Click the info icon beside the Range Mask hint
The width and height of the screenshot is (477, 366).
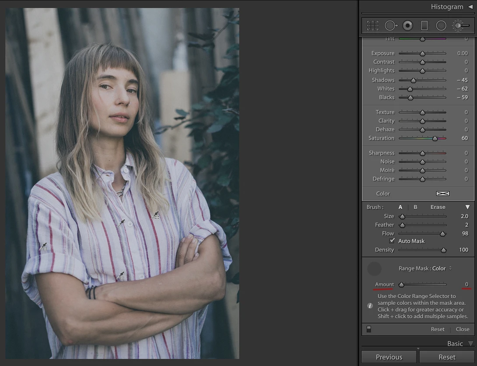(x=370, y=306)
